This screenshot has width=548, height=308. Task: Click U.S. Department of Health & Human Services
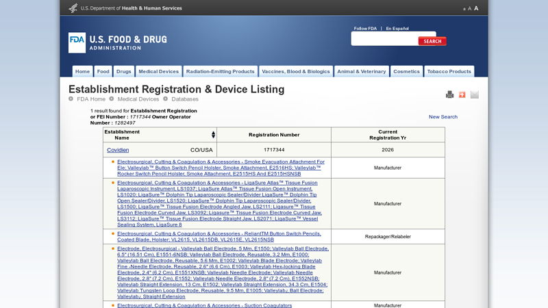tap(131, 8)
